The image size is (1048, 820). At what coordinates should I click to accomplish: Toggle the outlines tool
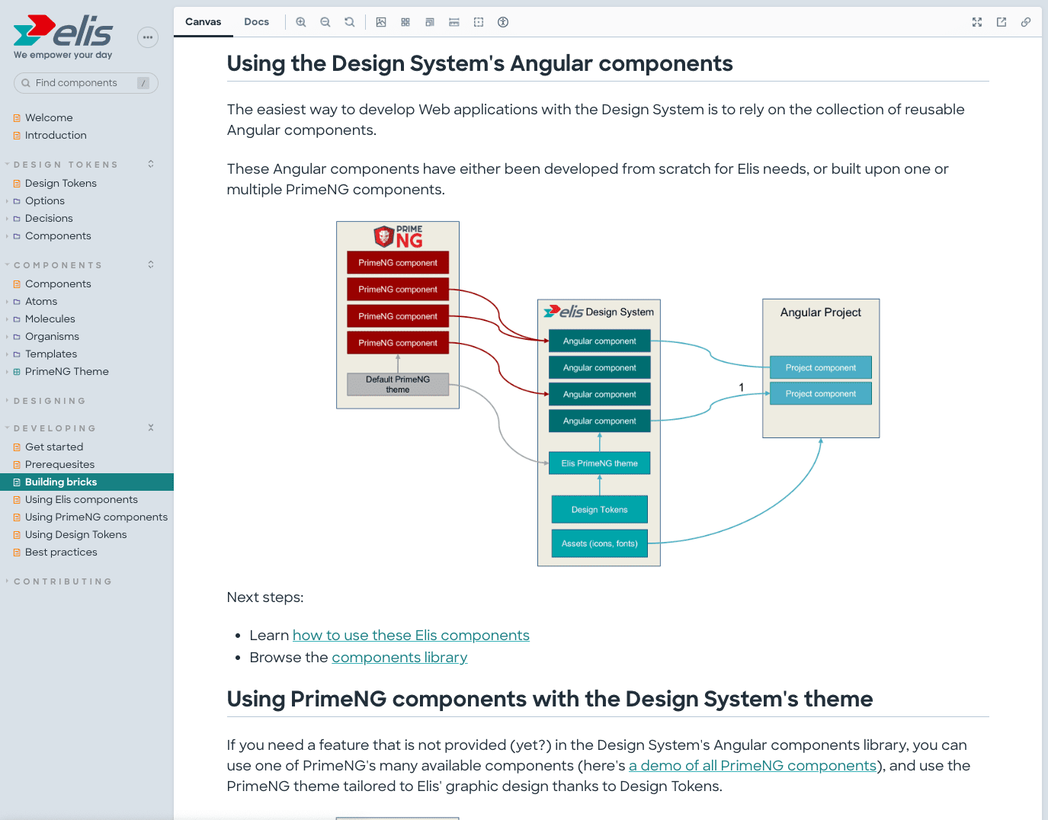(x=479, y=22)
